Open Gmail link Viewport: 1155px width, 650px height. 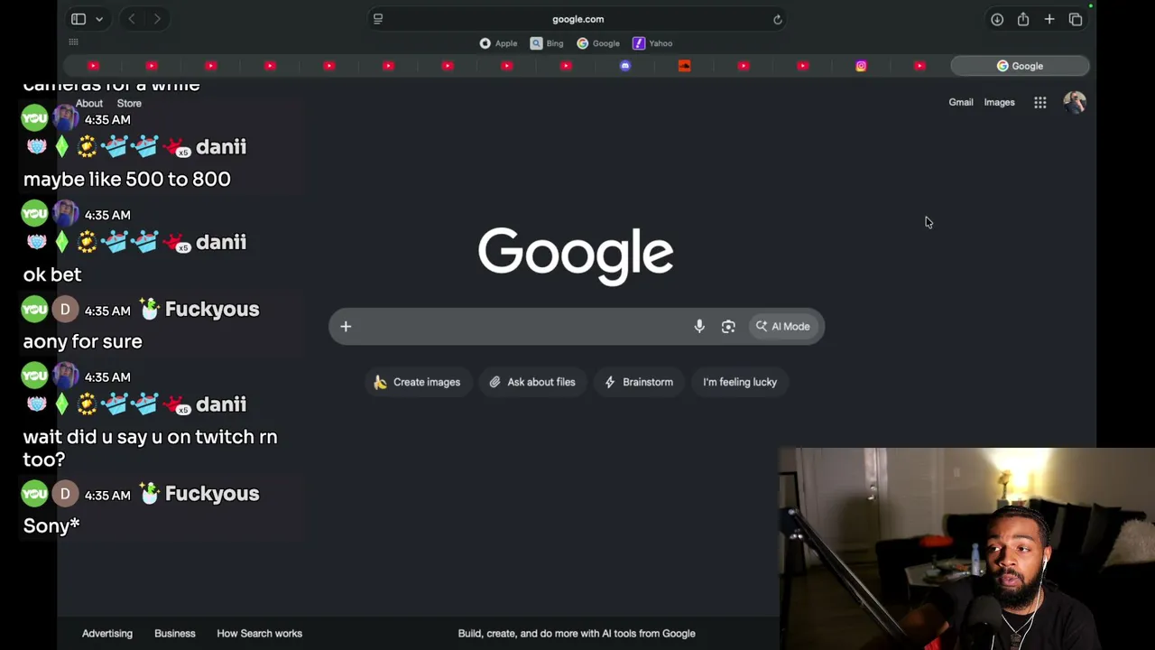pyautogui.click(x=961, y=102)
